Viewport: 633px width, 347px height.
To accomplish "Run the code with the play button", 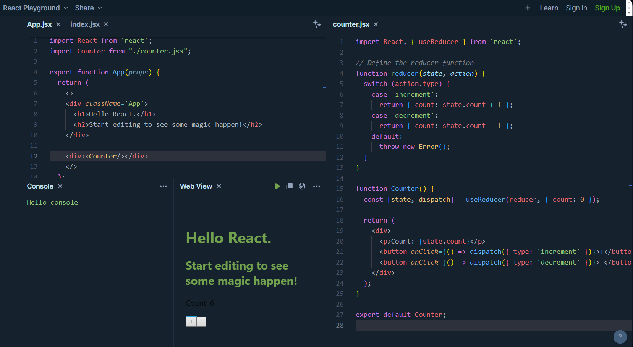I will [278, 186].
